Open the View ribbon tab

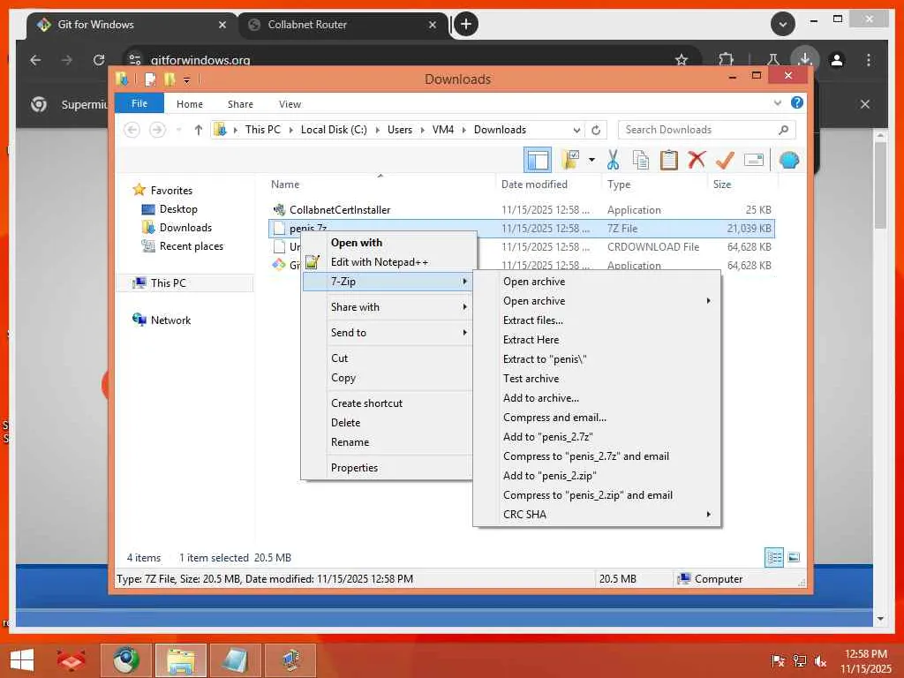pyautogui.click(x=290, y=104)
